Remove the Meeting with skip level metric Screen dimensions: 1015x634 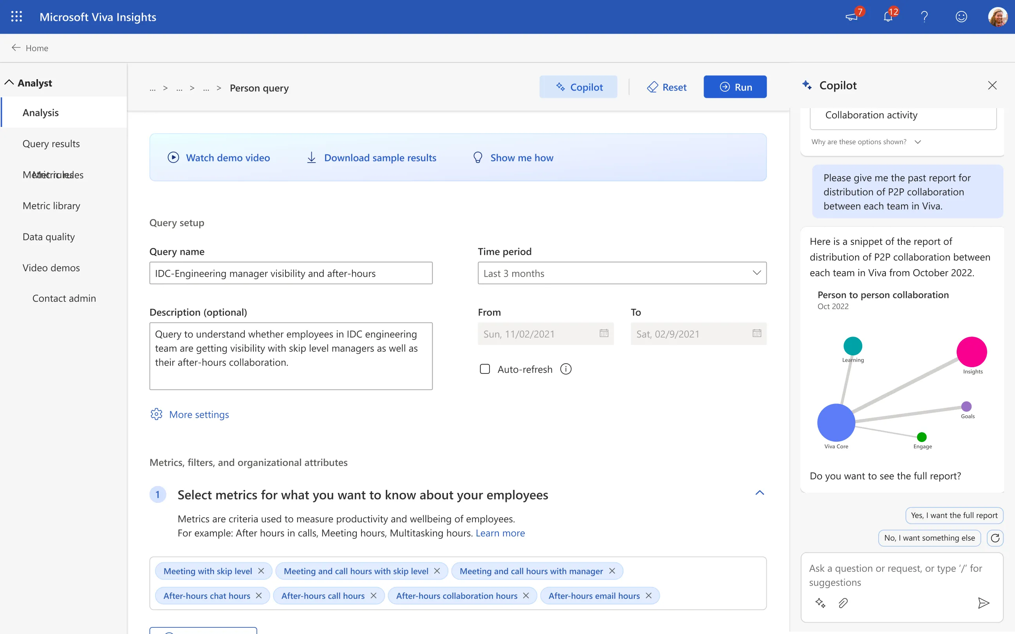261,571
